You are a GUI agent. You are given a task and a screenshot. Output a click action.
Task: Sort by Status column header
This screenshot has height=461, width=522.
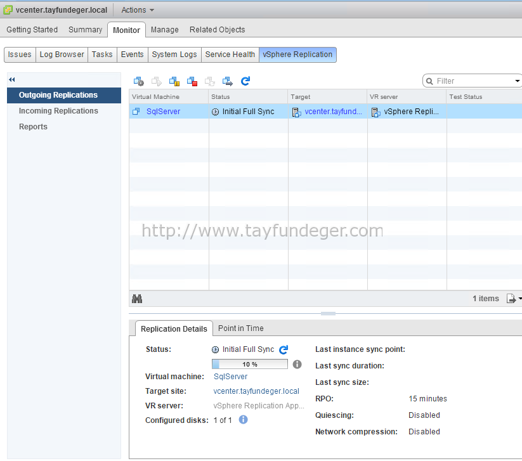[248, 96]
